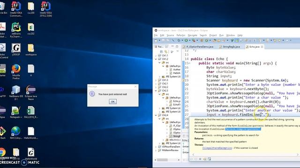Viewport: 300px width, 168px height.
Task: Select IntelliJ IDEA 2016.2.3(64) desktop shortcut
Action: 46,9
